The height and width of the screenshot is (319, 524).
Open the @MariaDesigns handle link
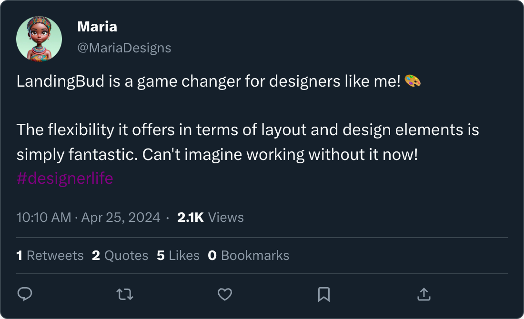(x=124, y=48)
